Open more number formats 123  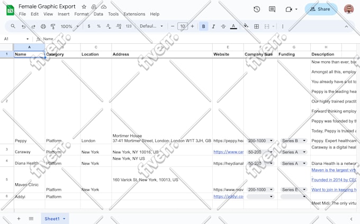click(129, 26)
